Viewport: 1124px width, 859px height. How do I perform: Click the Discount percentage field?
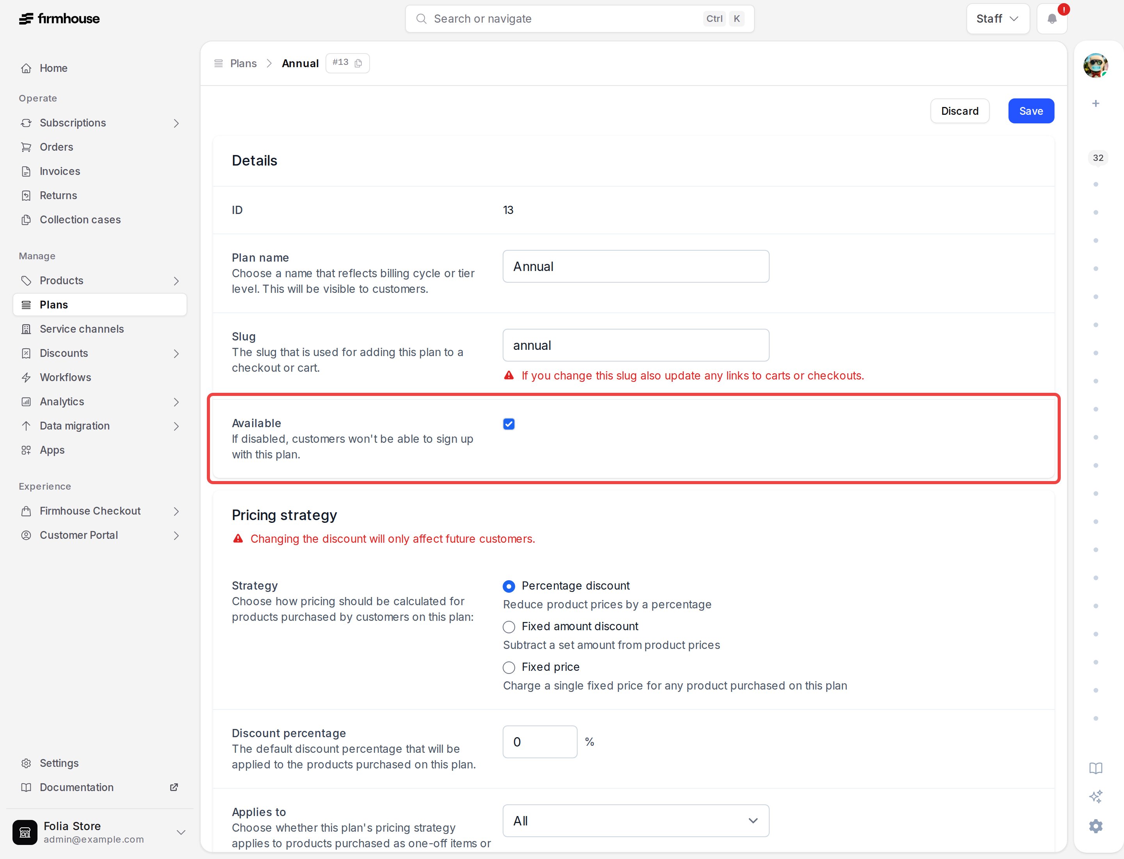540,742
